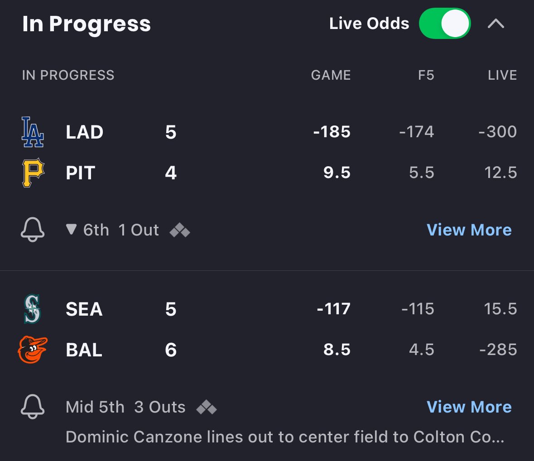Enable alerts bell for LAD vs PIT
The image size is (534, 461).
coord(33,230)
